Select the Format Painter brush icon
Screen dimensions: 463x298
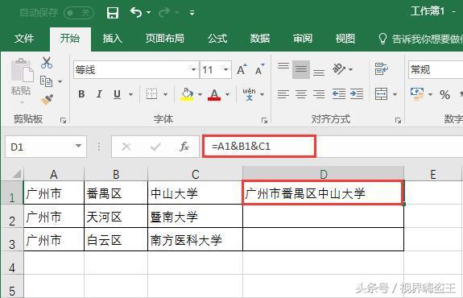click(x=47, y=100)
